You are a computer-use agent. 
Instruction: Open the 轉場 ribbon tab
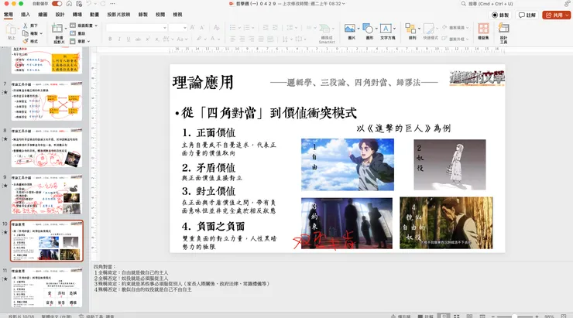[77, 15]
